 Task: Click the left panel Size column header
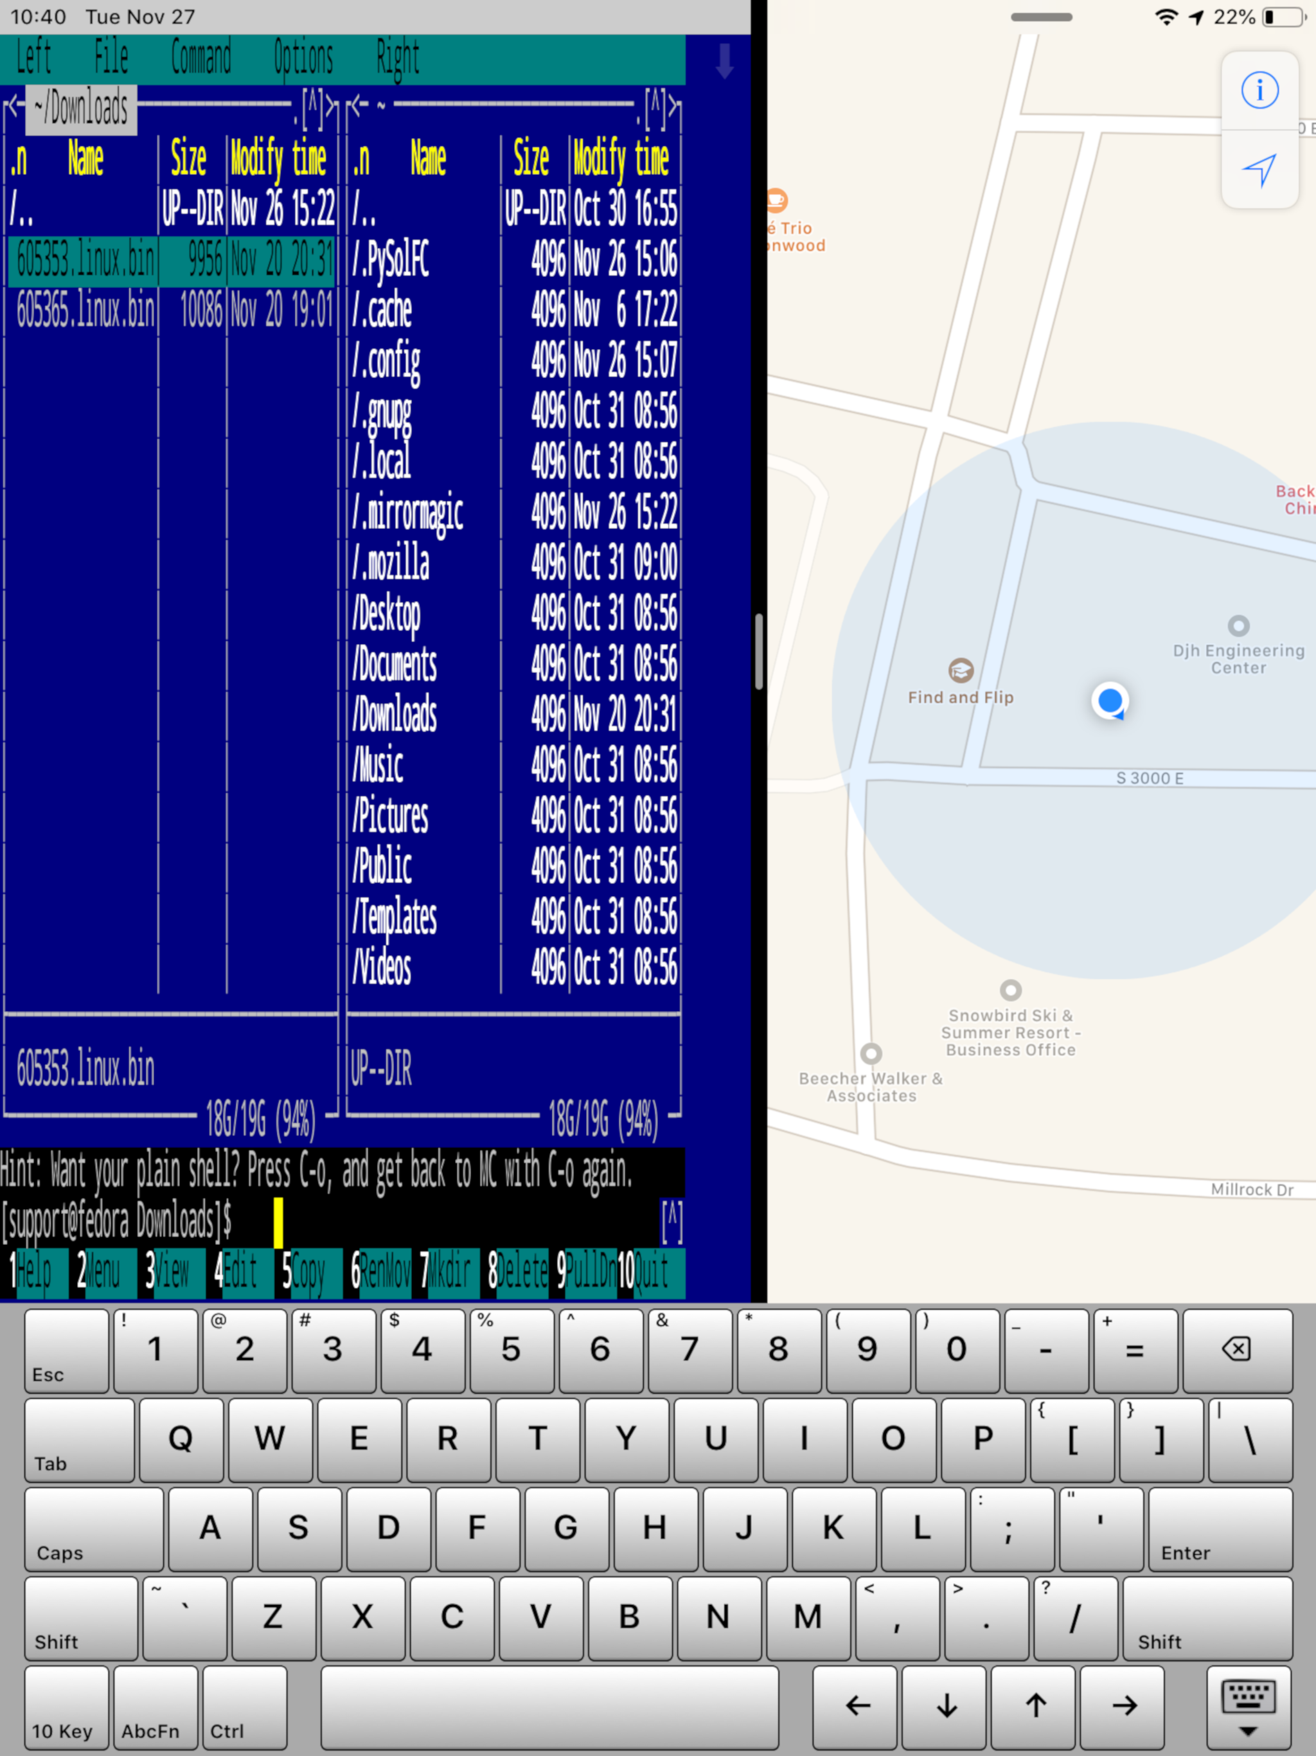coord(189,158)
